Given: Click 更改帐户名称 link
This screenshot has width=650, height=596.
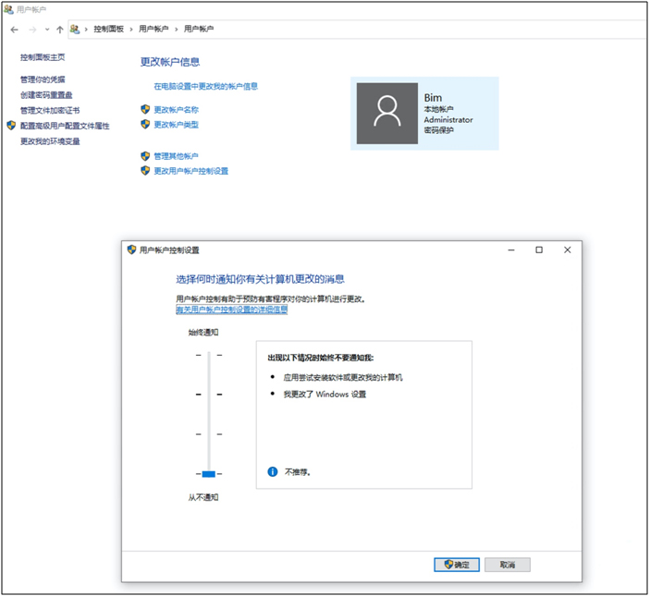Looking at the screenshot, I should point(176,109).
